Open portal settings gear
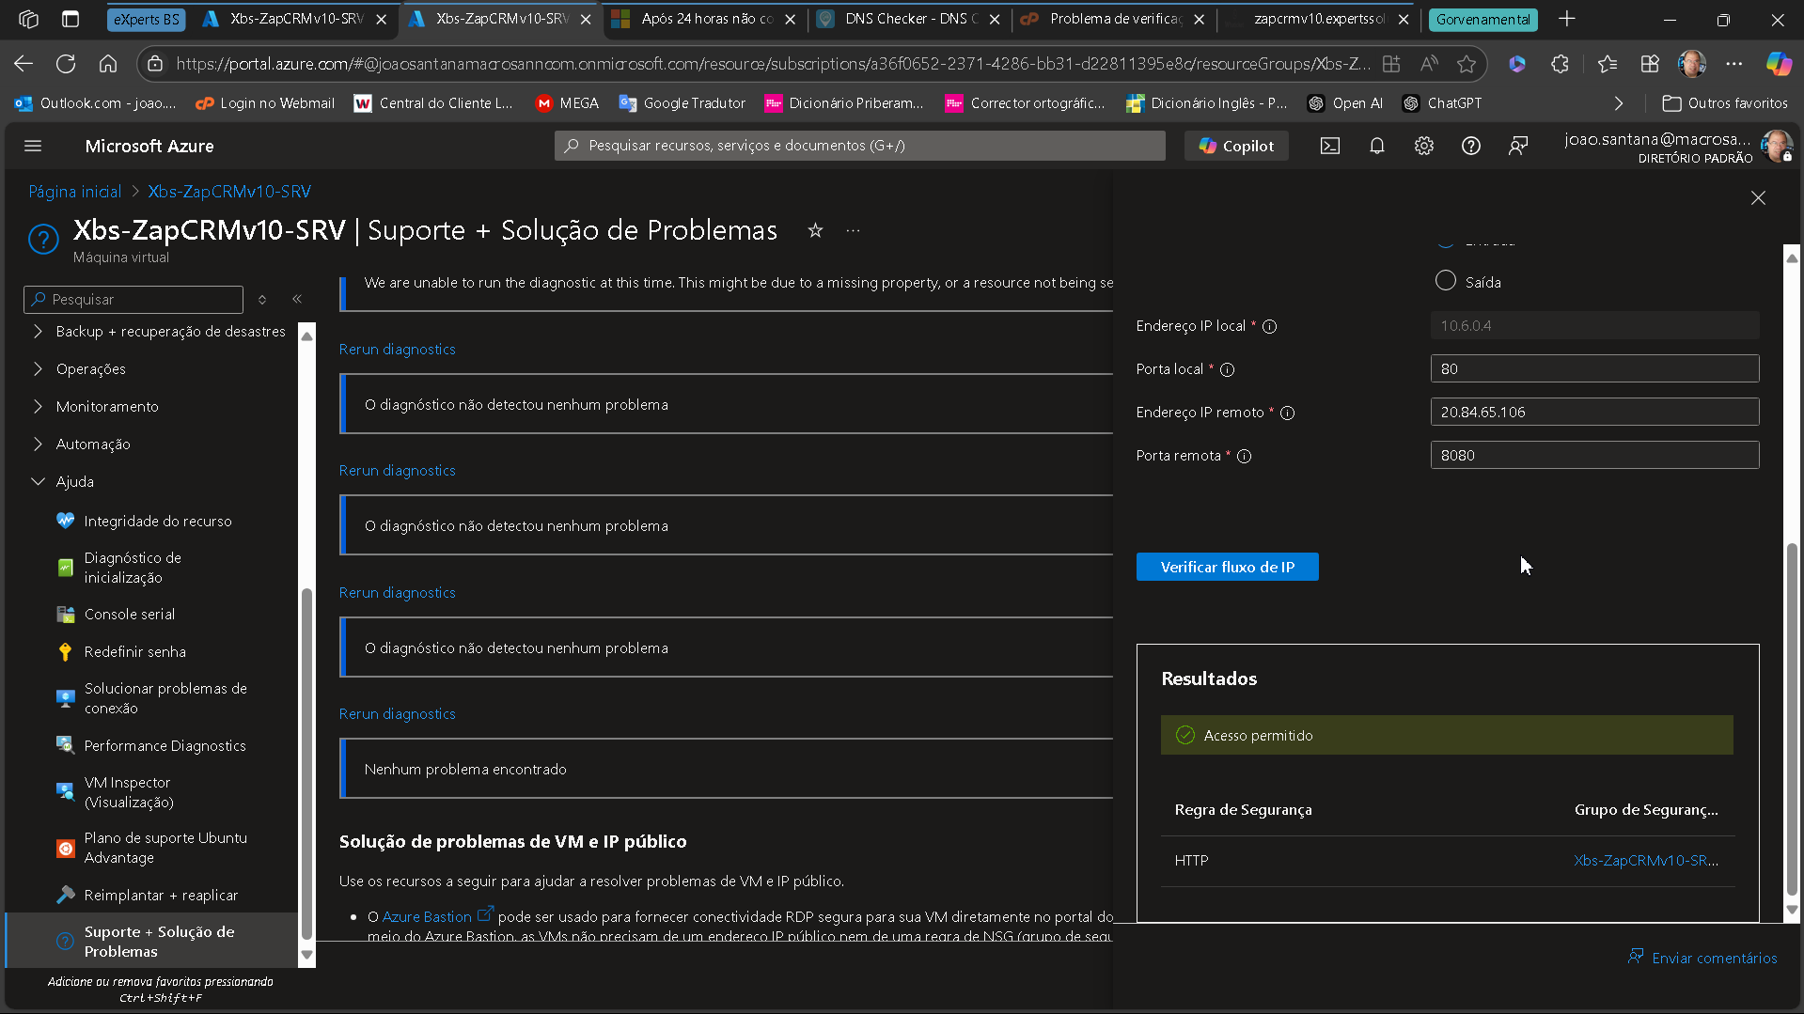Viewport: 1804px width, 1014px height. click(1424, 146)
